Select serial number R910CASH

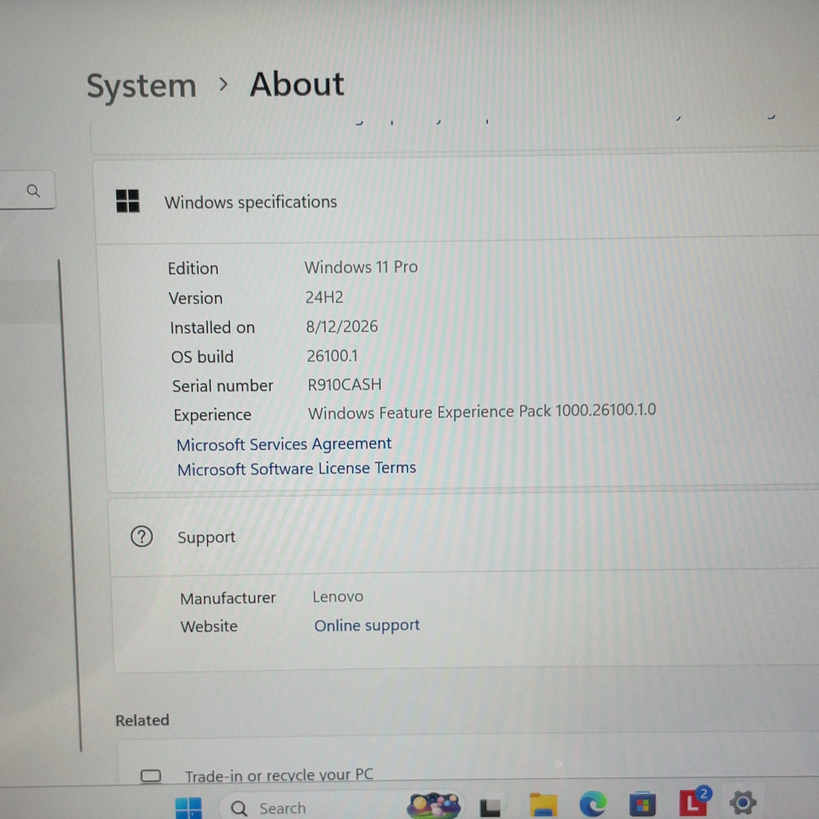[x=345, y=384]
